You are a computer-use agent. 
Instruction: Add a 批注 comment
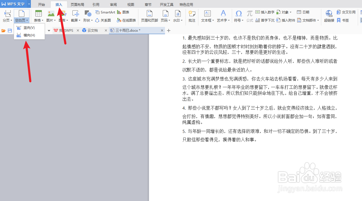coord(192,16)
